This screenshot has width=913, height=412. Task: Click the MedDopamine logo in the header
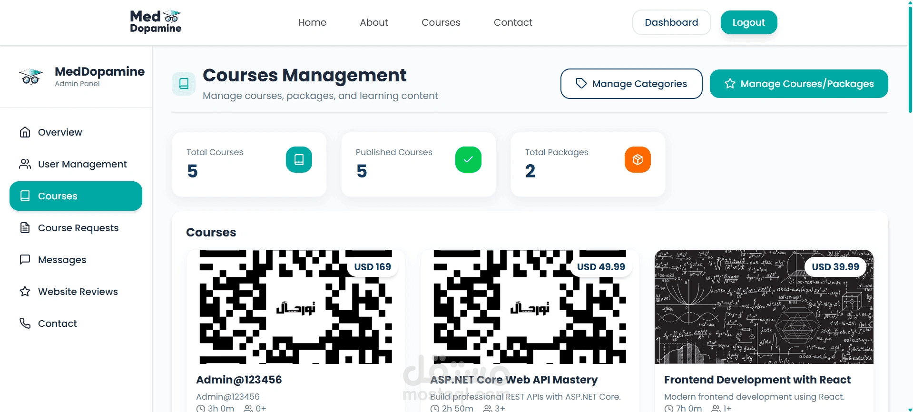coord(156,22)
